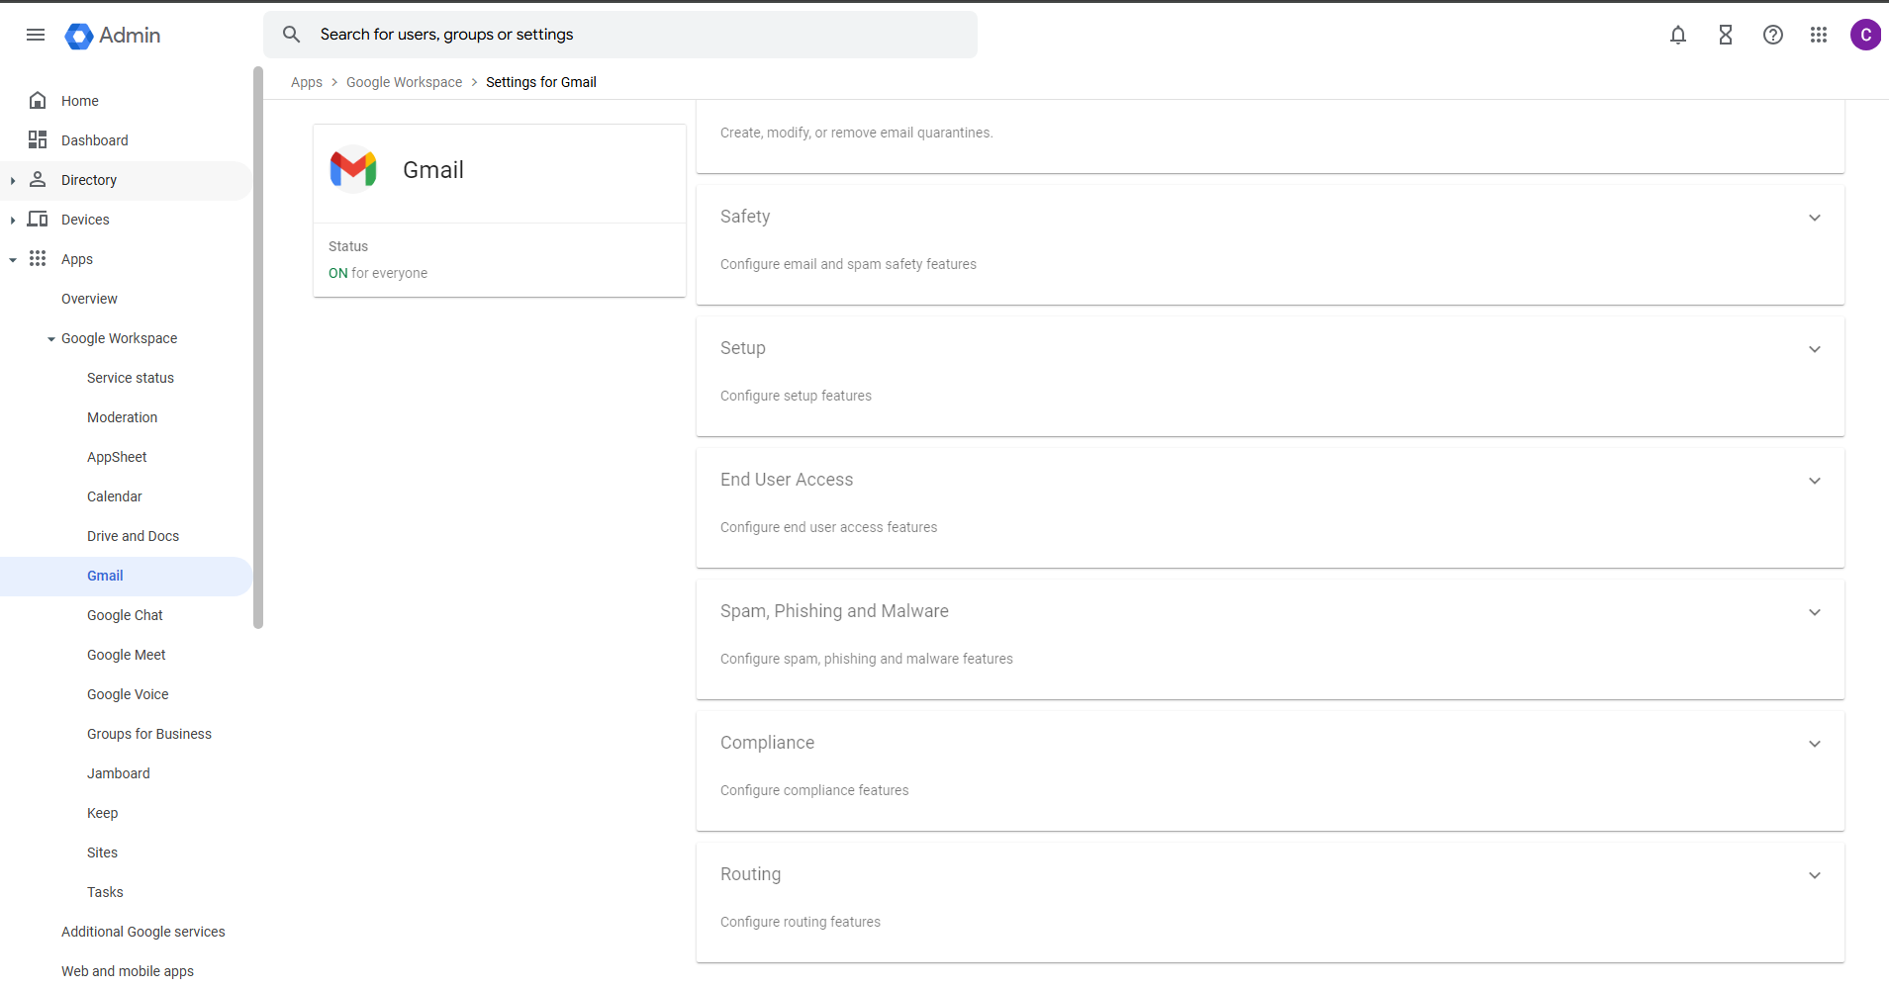The width and height of the screenshot is (1889, 988).
Task: Expand Spam, Phishing and Malware chevron
Action: (x=1815, y=612)
